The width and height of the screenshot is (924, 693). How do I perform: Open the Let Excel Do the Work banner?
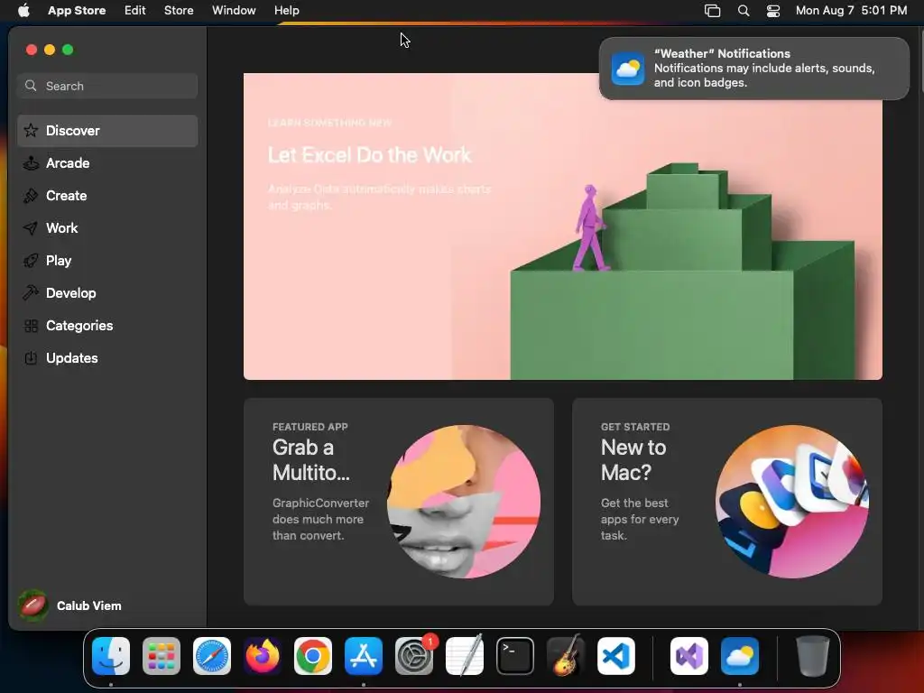[563, 226]
